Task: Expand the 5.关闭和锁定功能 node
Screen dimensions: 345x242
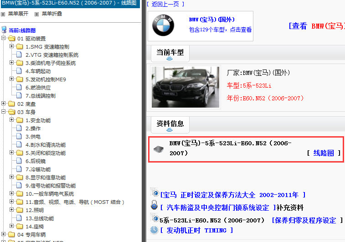Action: click(11, 153)
